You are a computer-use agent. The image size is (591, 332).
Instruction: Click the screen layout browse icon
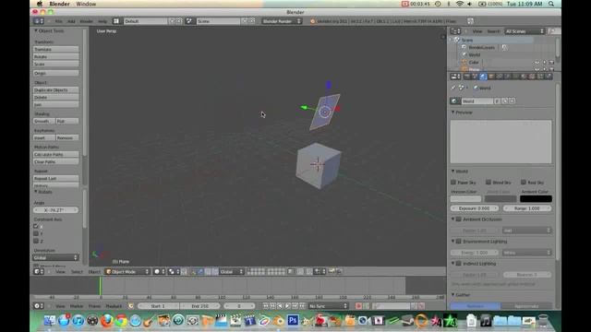click(x=116, y=21)
